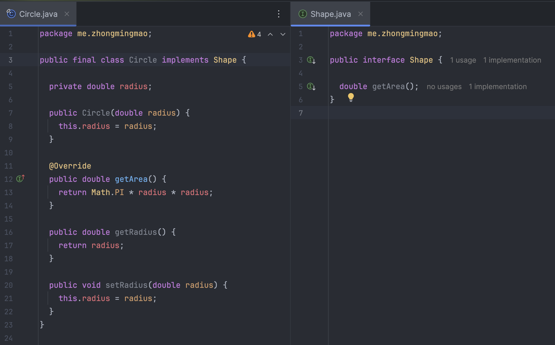This screenshot has width=555, height=345.
Task: Click 'no usages' hint beside getArea
Action: coord(444,87)
